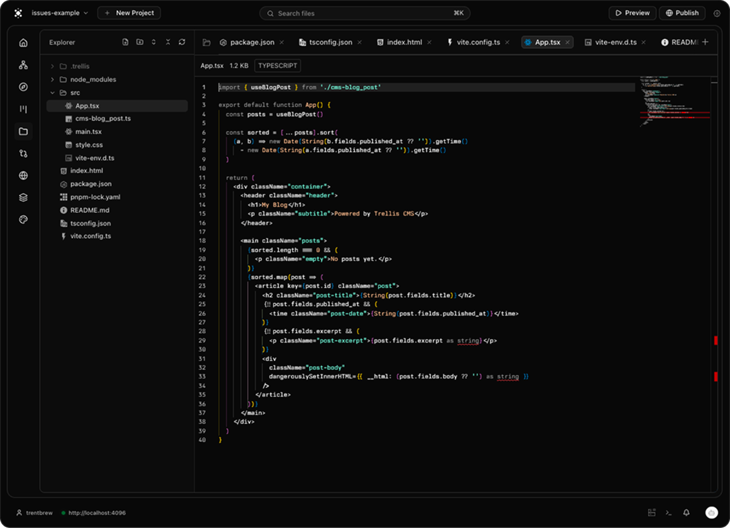Switch to the index.html tab
The image size is (730, 528).
point(404,42)
